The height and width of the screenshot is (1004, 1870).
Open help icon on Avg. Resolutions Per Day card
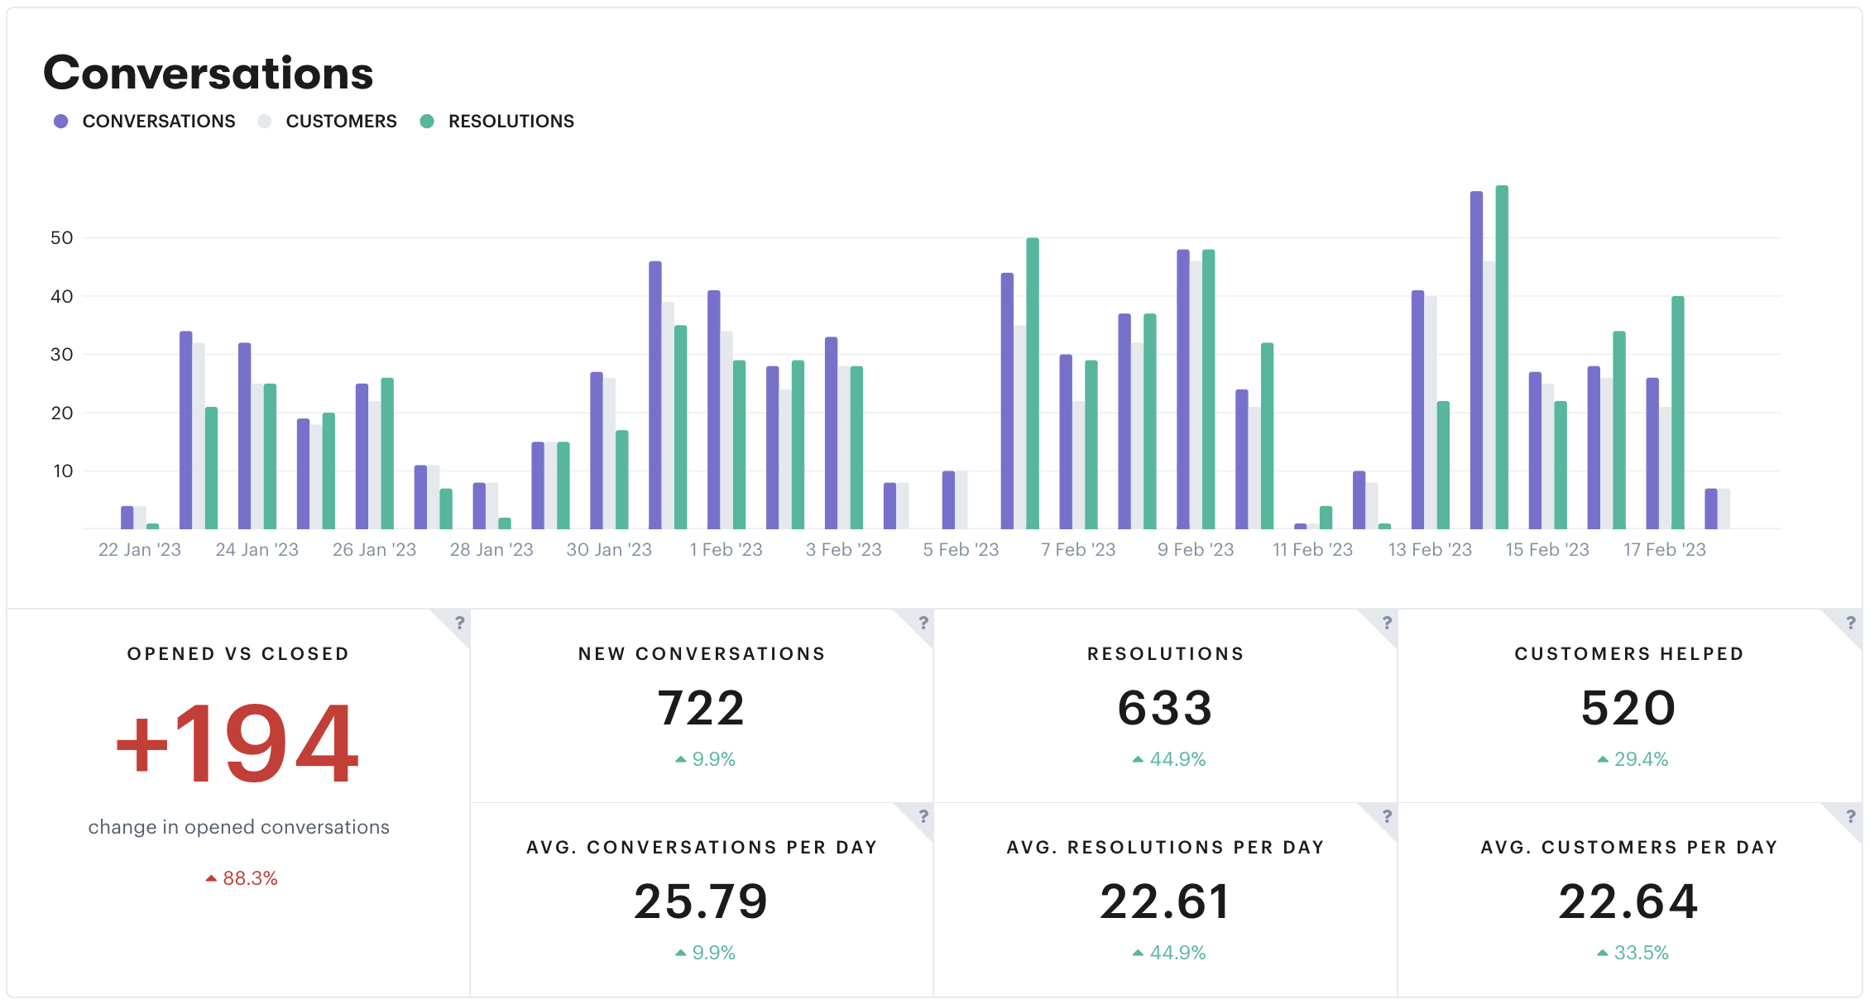point(1387,816)
